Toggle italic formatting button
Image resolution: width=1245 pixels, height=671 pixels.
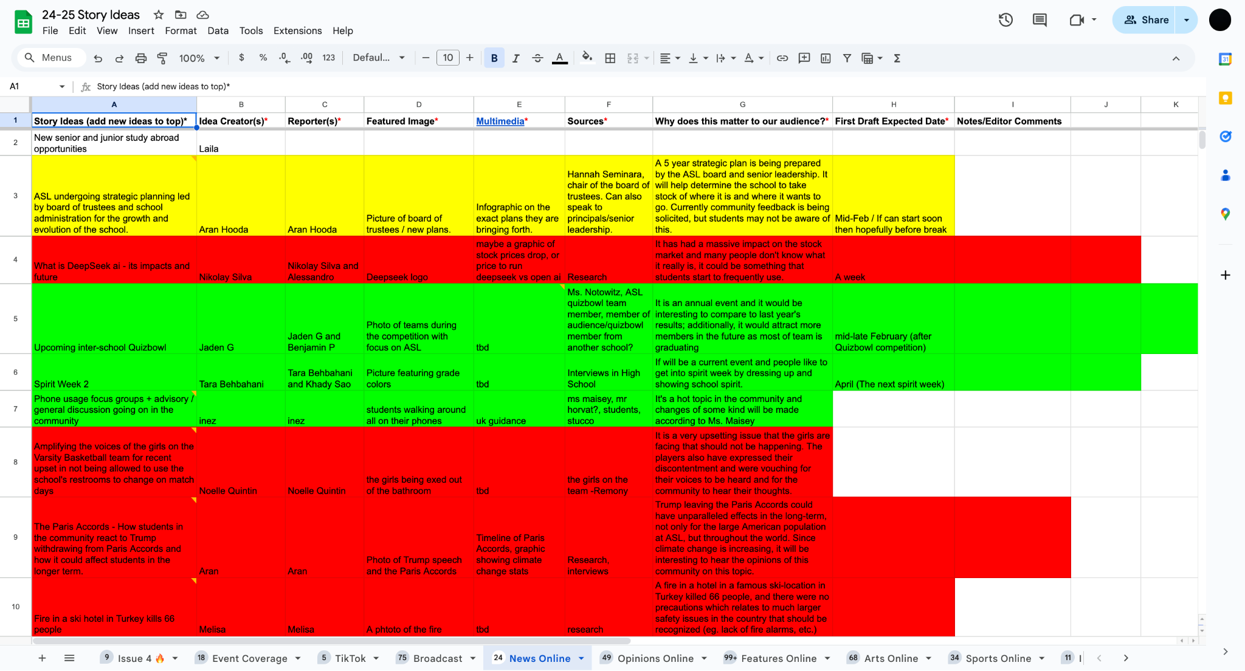tap(516, 58)
